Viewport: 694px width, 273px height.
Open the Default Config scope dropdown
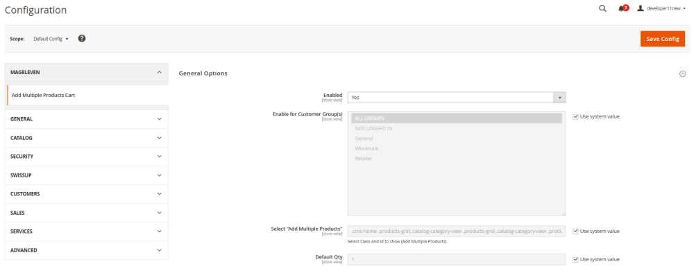[x=51, y=39]
